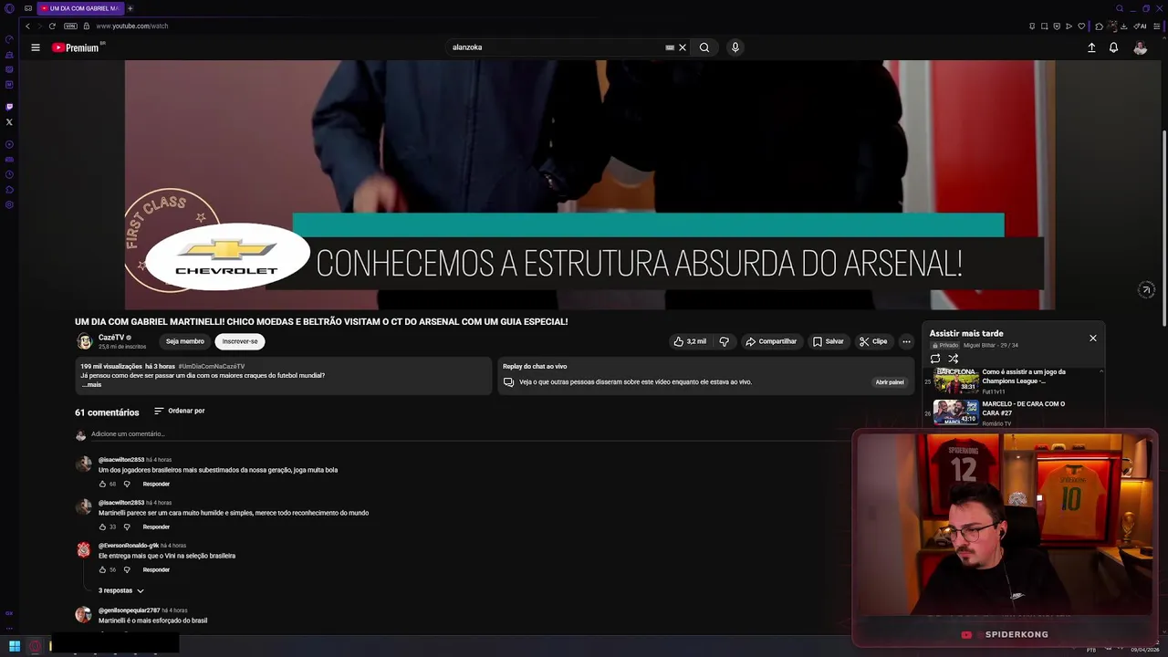
Task: Open the CazéTV channel avatar
Action: click(x=84, y=341)
